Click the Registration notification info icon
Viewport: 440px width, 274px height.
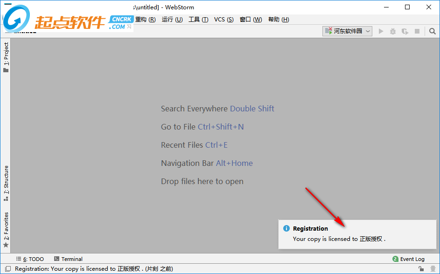point(286,228)
